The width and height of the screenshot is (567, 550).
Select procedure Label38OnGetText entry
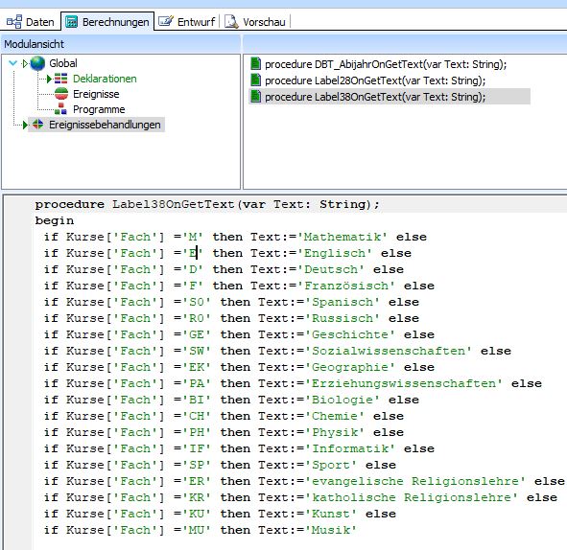[375, 97]
